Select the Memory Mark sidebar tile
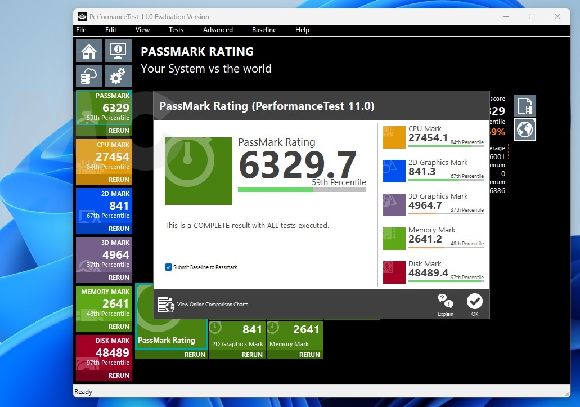Image resolution: width=580 pixels, height=407 pixels. click(104, 304)
